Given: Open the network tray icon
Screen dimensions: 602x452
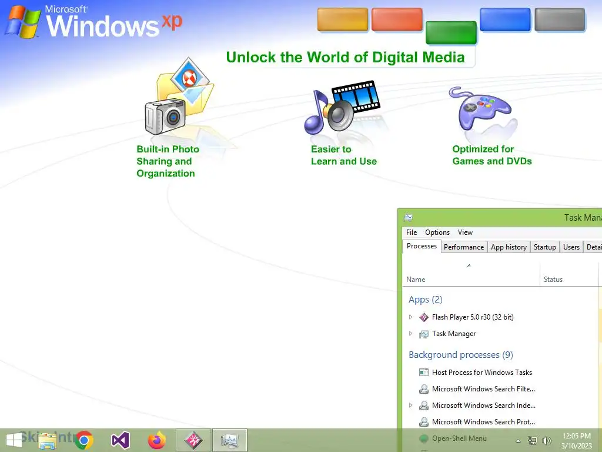Looking at the screenshot, I should 533,440.
